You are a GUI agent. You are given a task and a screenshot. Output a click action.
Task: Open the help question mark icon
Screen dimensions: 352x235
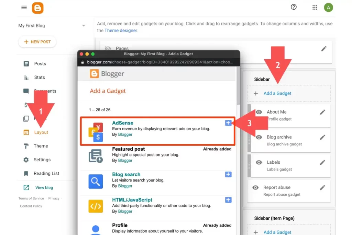[x=294, y=7]
